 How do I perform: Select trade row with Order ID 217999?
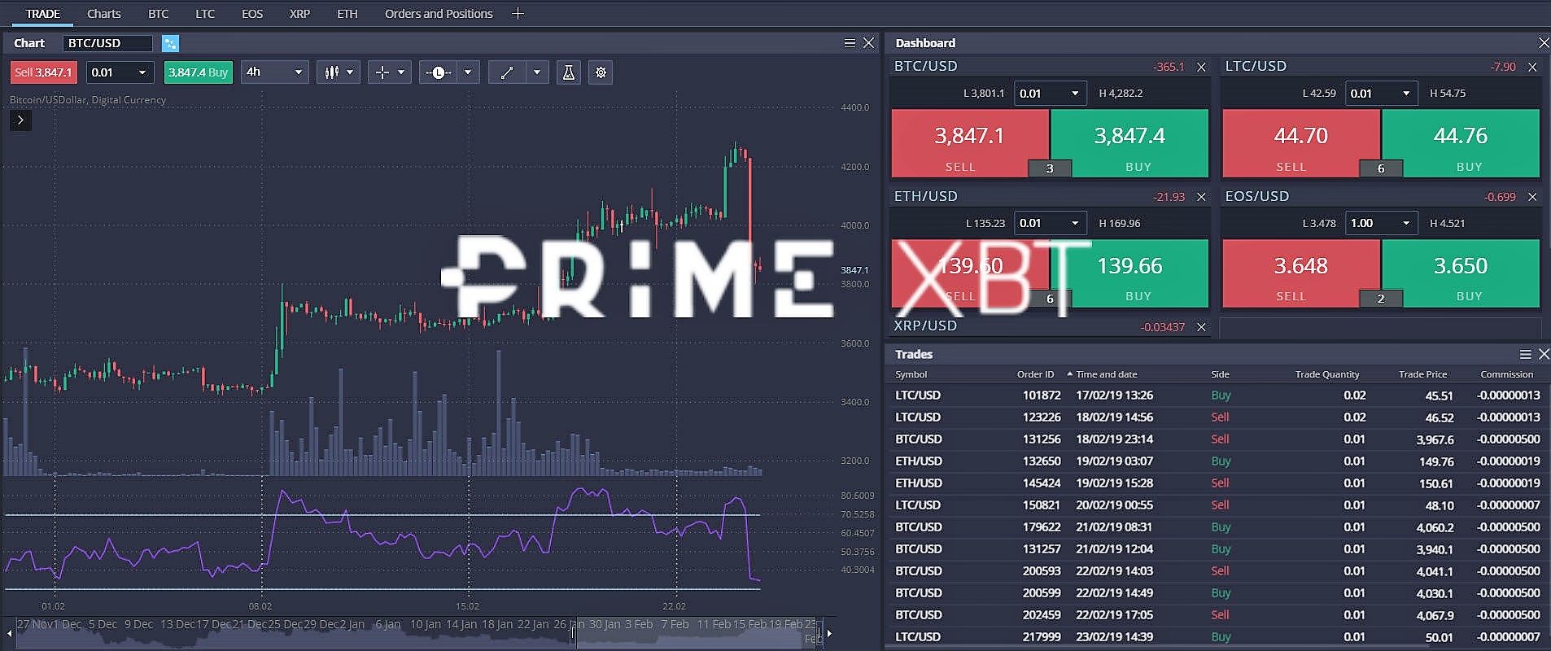pyautogui.click(x=1217, y=637)
